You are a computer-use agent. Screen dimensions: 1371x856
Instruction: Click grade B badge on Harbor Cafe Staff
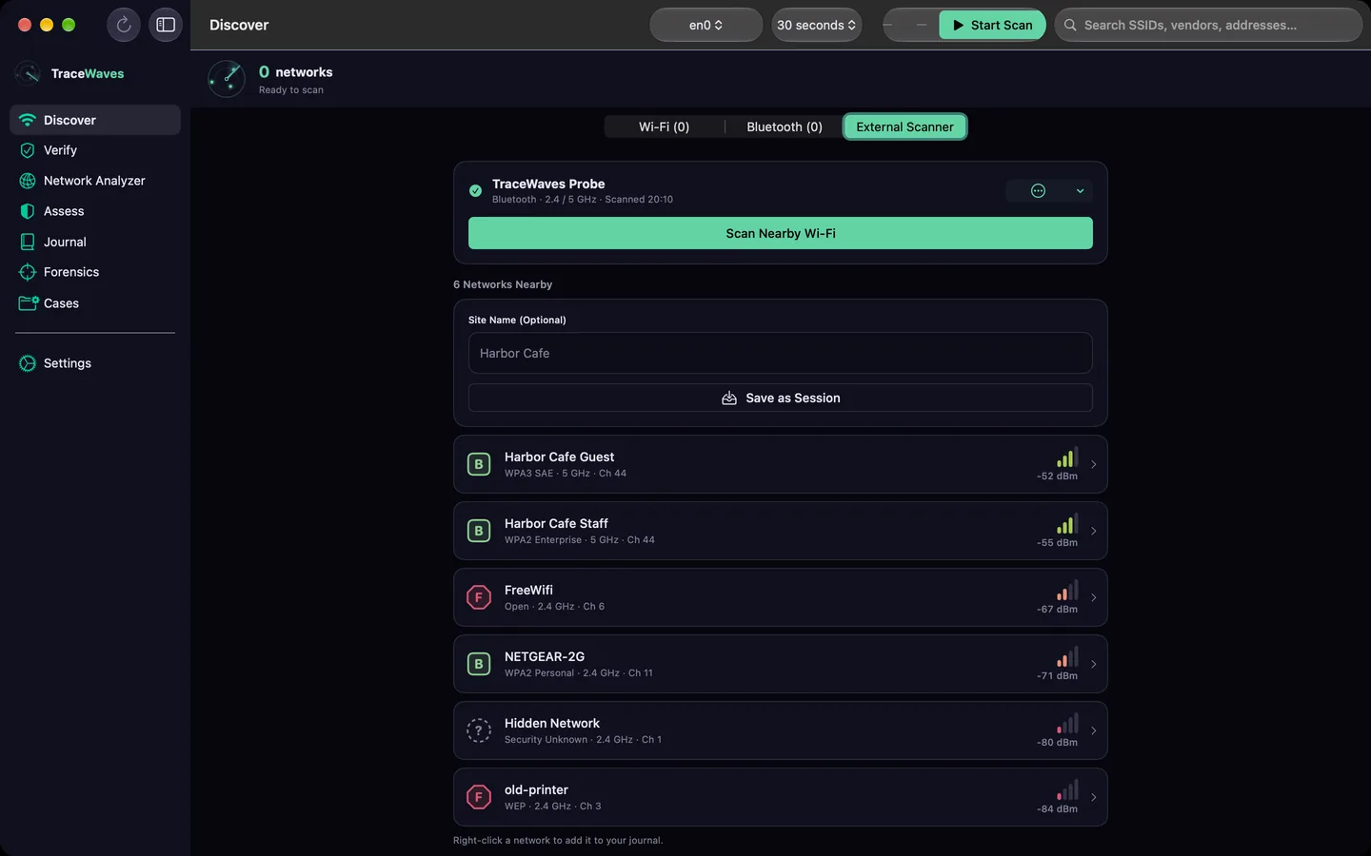tap(479, 531)
